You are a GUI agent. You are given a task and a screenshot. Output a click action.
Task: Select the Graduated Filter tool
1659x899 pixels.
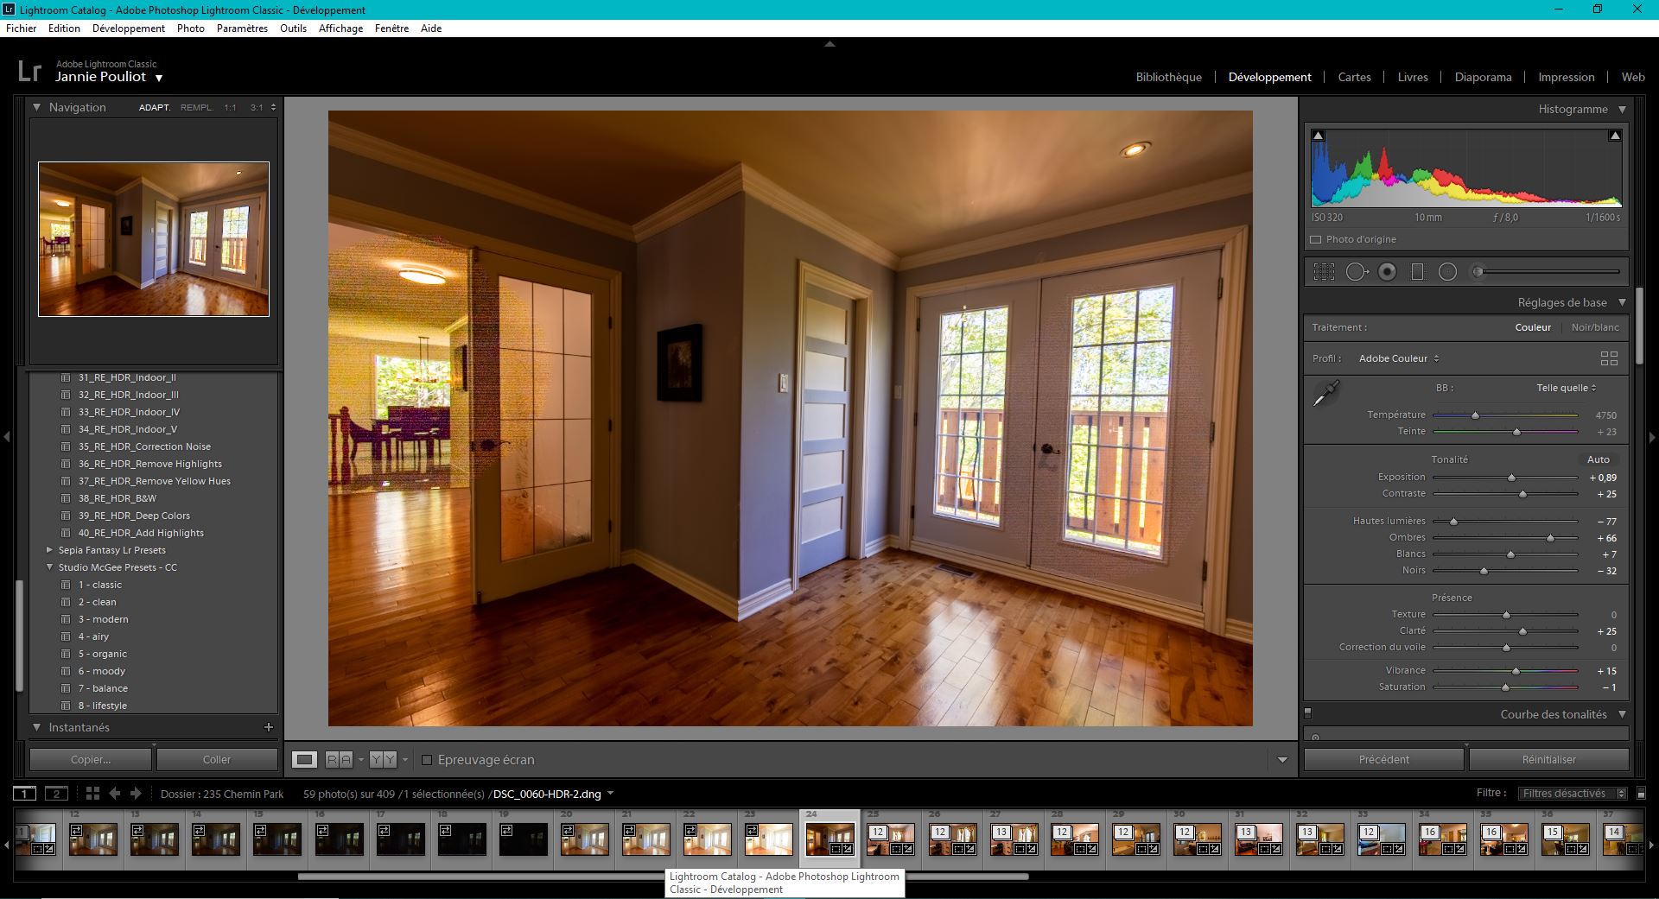1417,271
